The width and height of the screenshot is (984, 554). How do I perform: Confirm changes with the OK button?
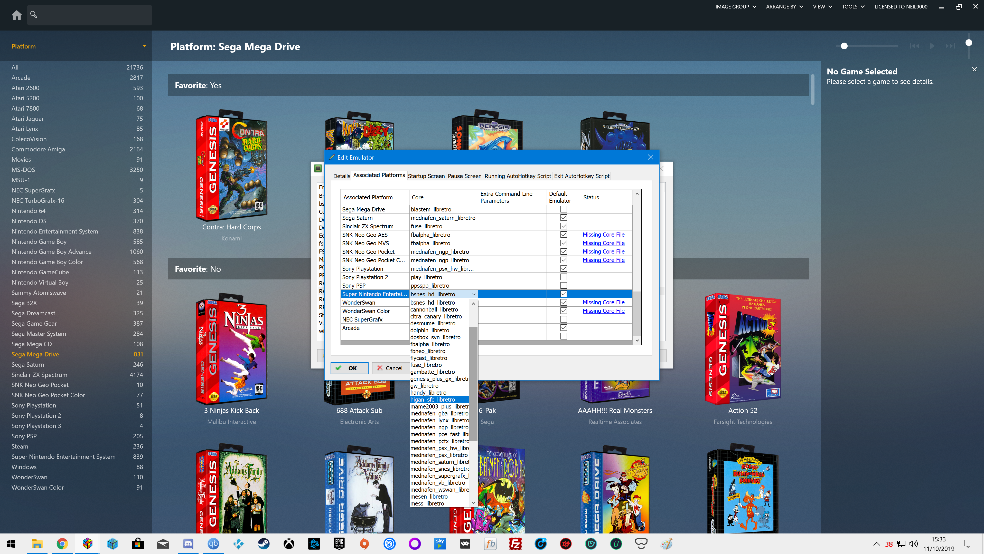pyautogui.click(x=349, y=368)
